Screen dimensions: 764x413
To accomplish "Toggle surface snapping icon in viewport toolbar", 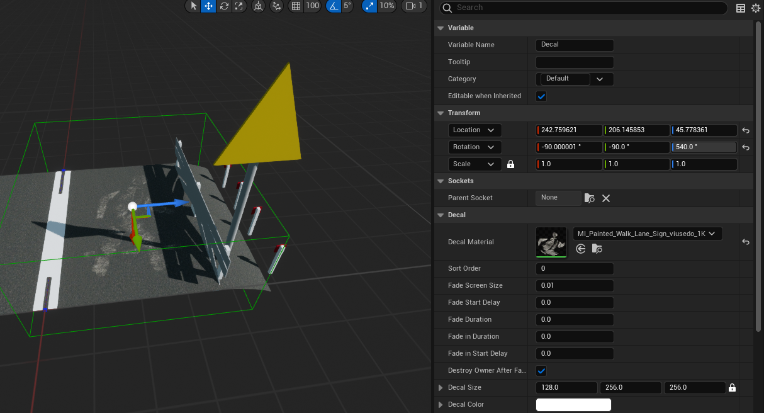I will [276, 6].
